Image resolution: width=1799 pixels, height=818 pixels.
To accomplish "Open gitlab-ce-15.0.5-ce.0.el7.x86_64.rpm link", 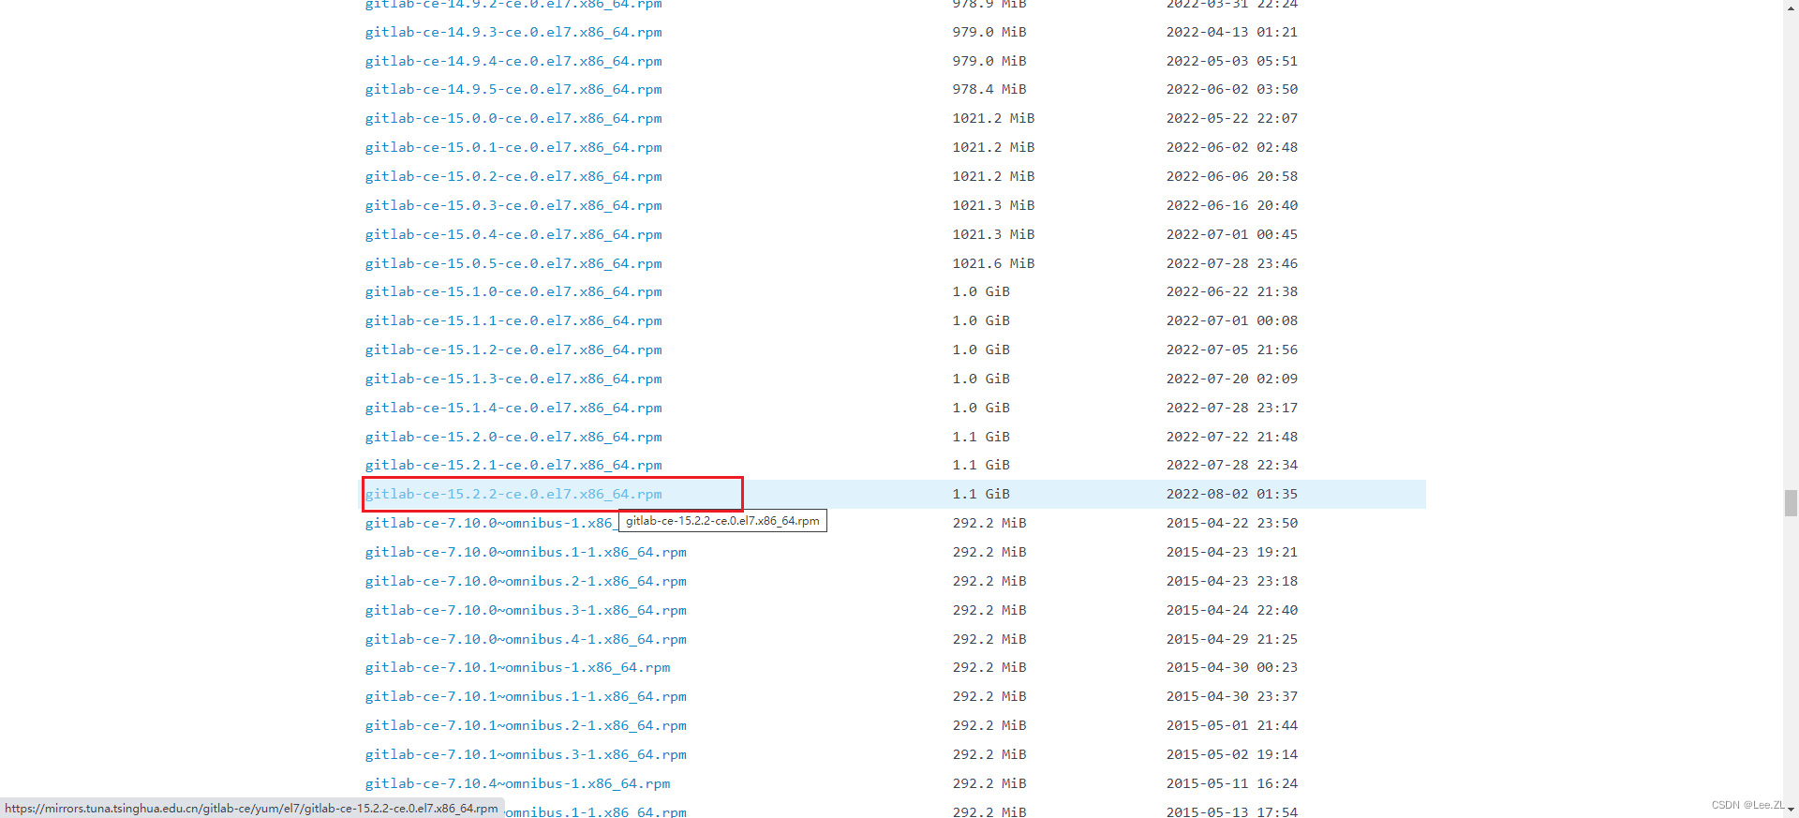I will click(x=513, y=263).
